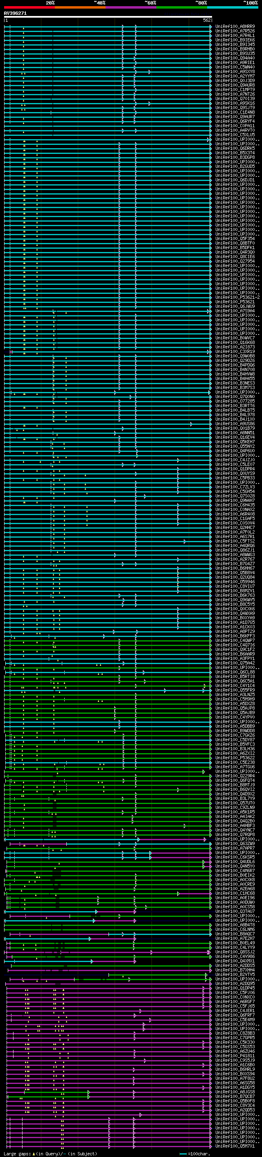This screenshot has height=1157, width=262.
Task: Select hit label UniRef100_A9US86
Action: pos(235,424)
